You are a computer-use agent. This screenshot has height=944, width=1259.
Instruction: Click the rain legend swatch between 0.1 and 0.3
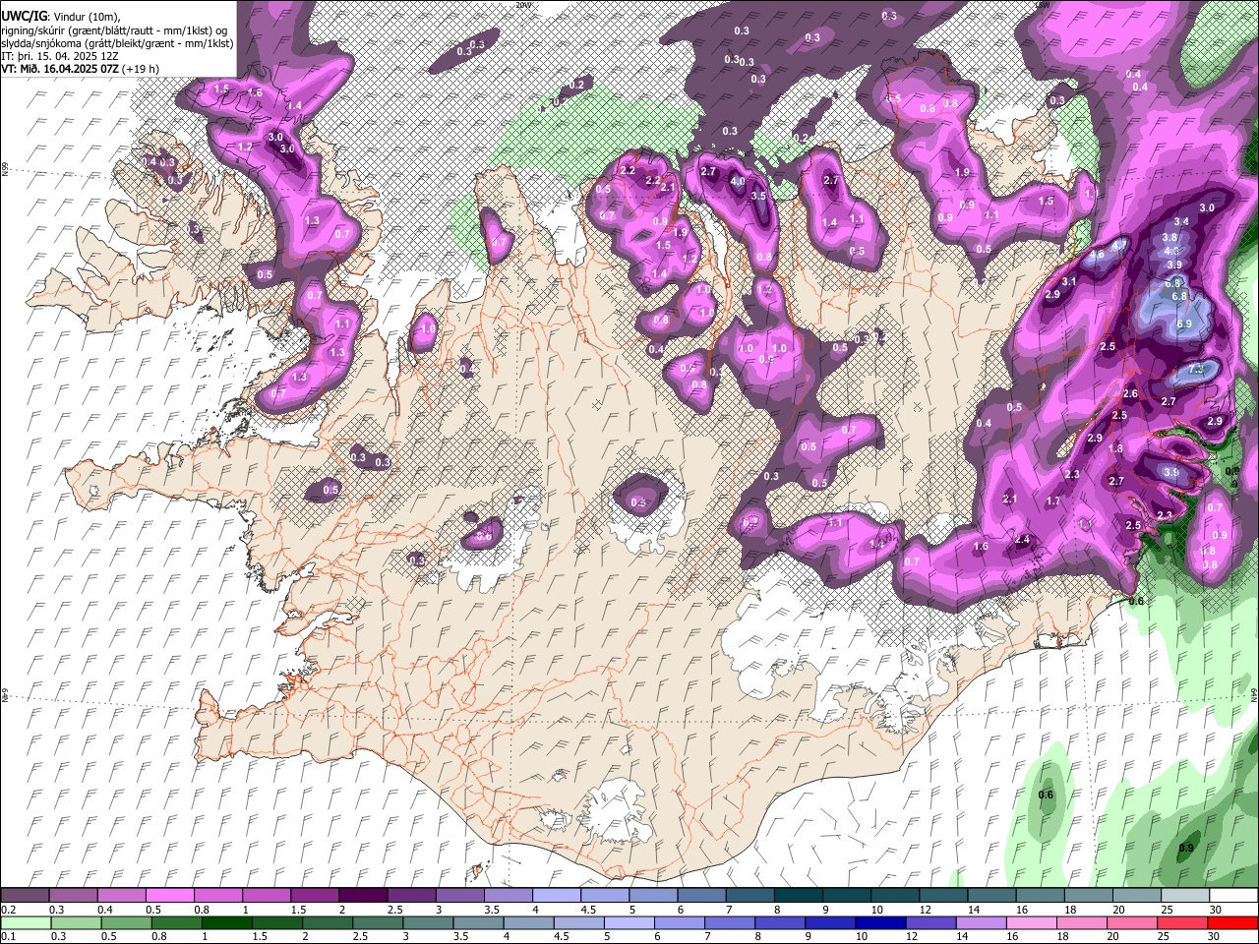point(25,922)
